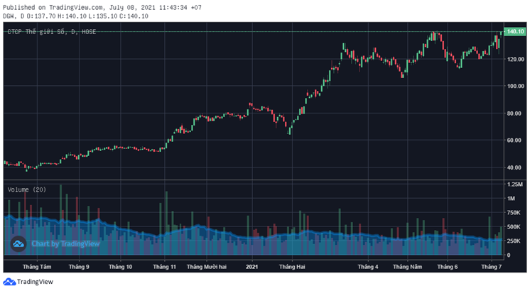The width and height of the screenshot is (530, 291).
Task: Click the Volume (20) indicator label
Action: pos(26,190)
